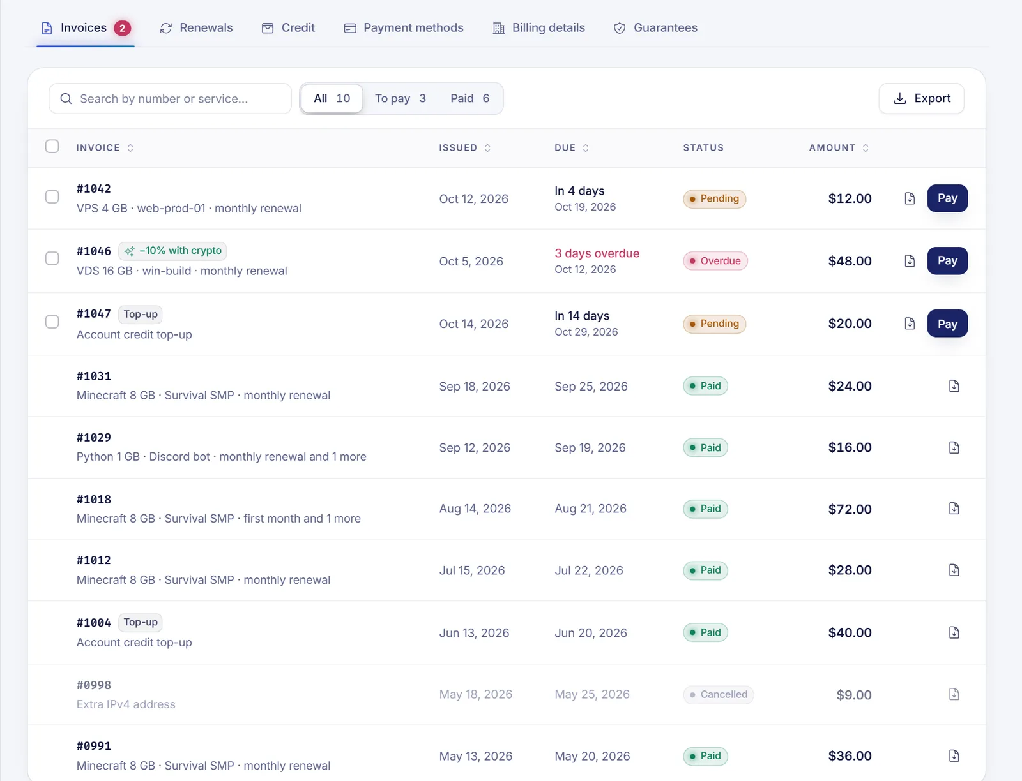Click the -10% with crypto badge
The width and height of the screenshot is (1022, 781).
tap(172, 251)
